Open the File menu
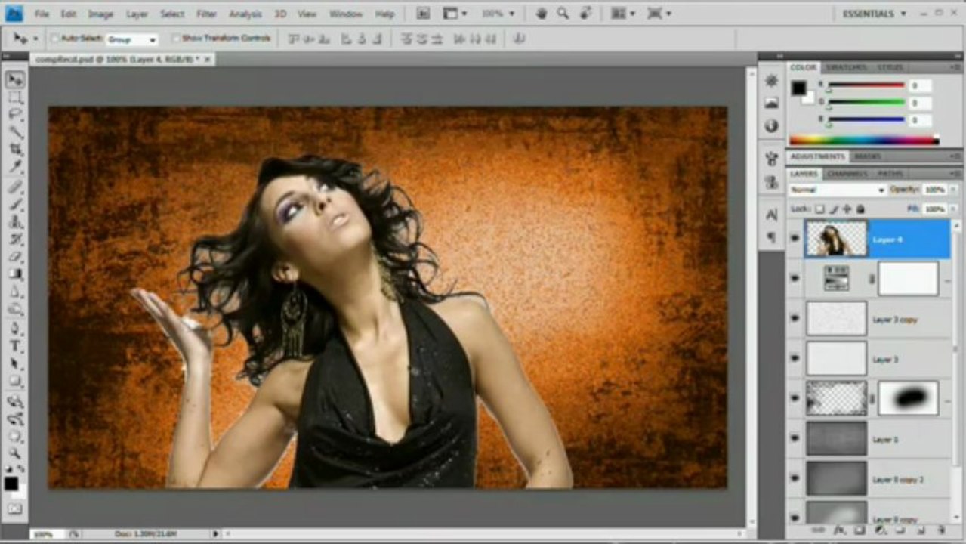The width and height of the screenshot is (966, 544). click(42, 14)
